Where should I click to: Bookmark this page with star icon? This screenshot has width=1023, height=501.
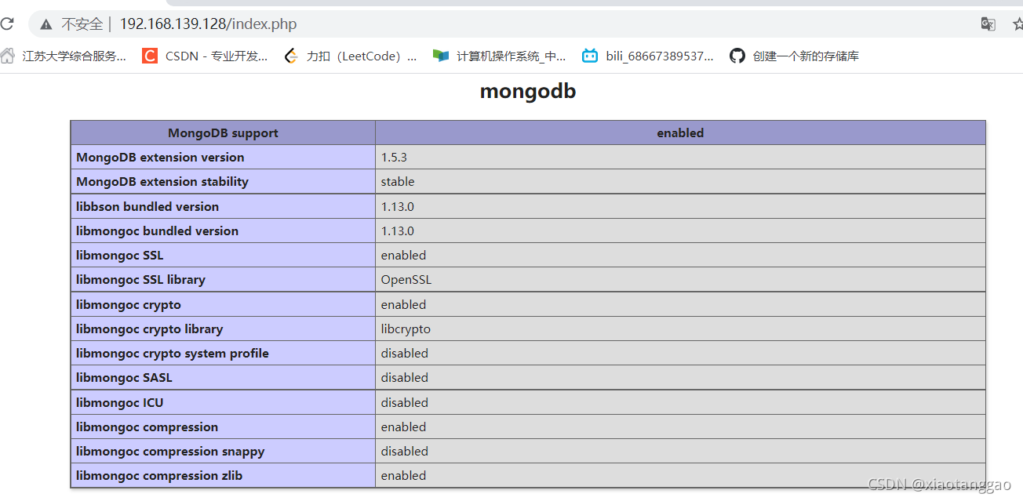[x=1018, y=24]
